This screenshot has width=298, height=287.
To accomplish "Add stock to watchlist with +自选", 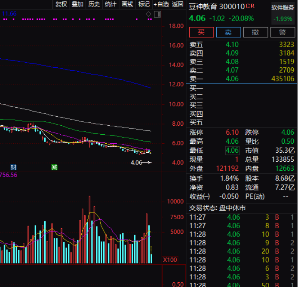I will click(x=161, y=4).
